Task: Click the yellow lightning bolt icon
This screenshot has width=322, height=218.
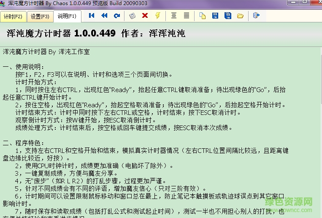Action: (158, 16)
